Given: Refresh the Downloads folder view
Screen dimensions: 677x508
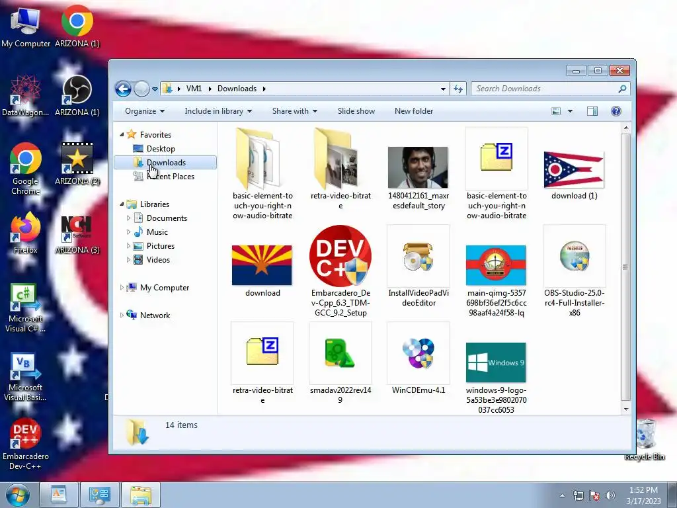Looking at the screenshot, I should point(458,89).
